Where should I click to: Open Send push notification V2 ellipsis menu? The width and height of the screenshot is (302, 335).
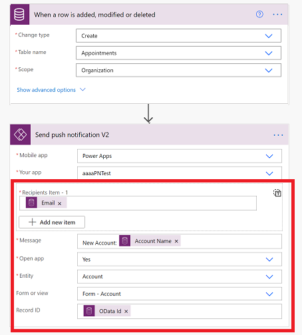tap(278, 135)
